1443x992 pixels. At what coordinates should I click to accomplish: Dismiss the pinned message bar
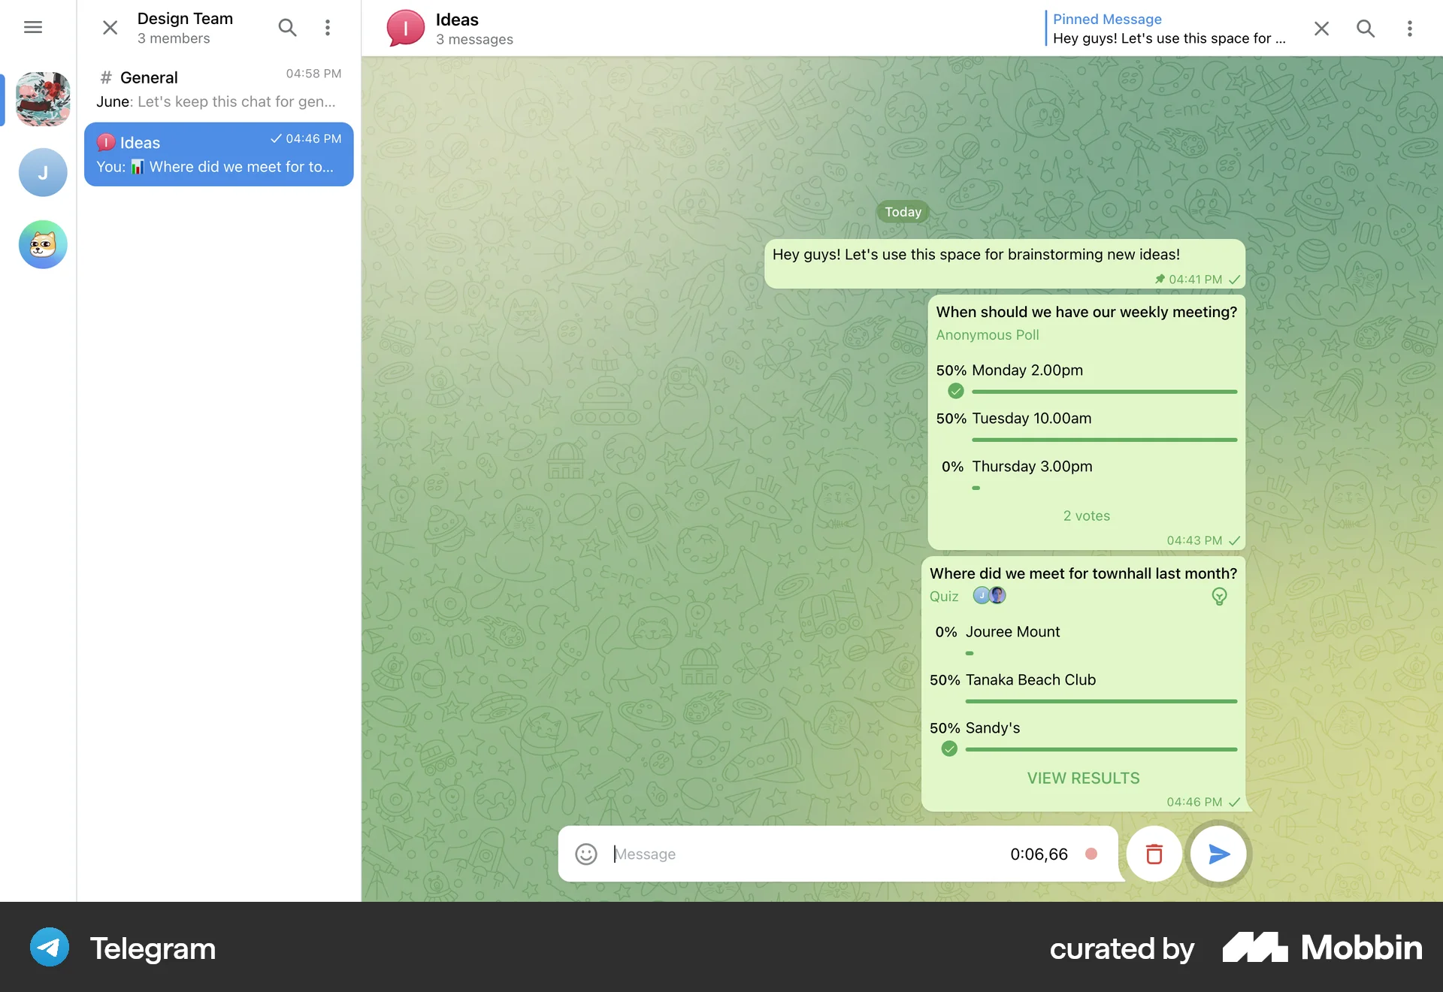pyautogui.click(x=1321, y=28)
